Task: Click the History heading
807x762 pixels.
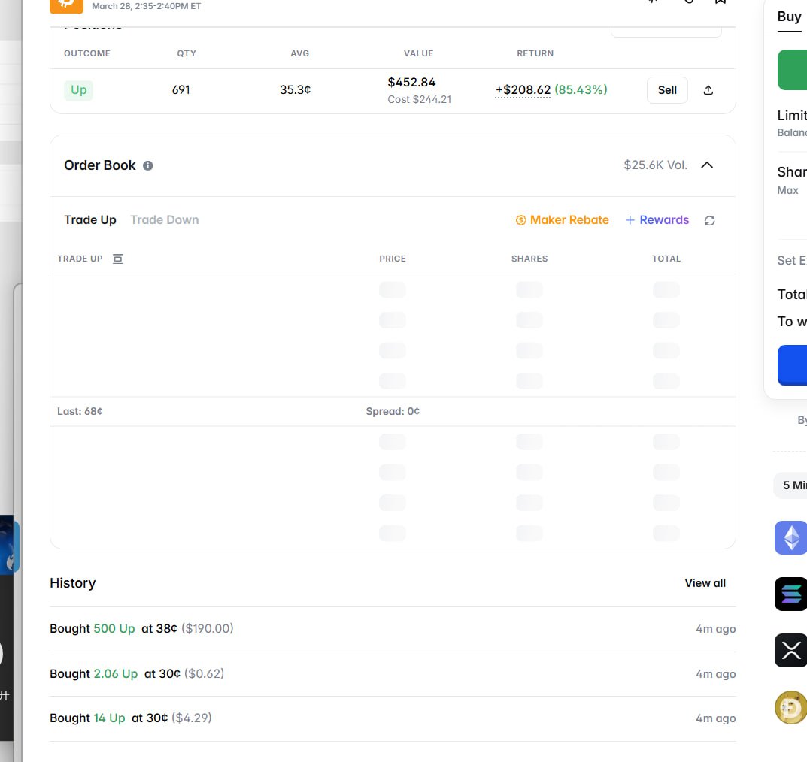Action: click(x=72, y=583)
